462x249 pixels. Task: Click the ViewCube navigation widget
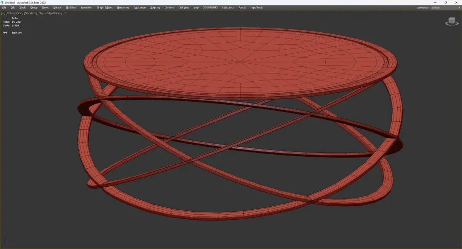[452, 21]
